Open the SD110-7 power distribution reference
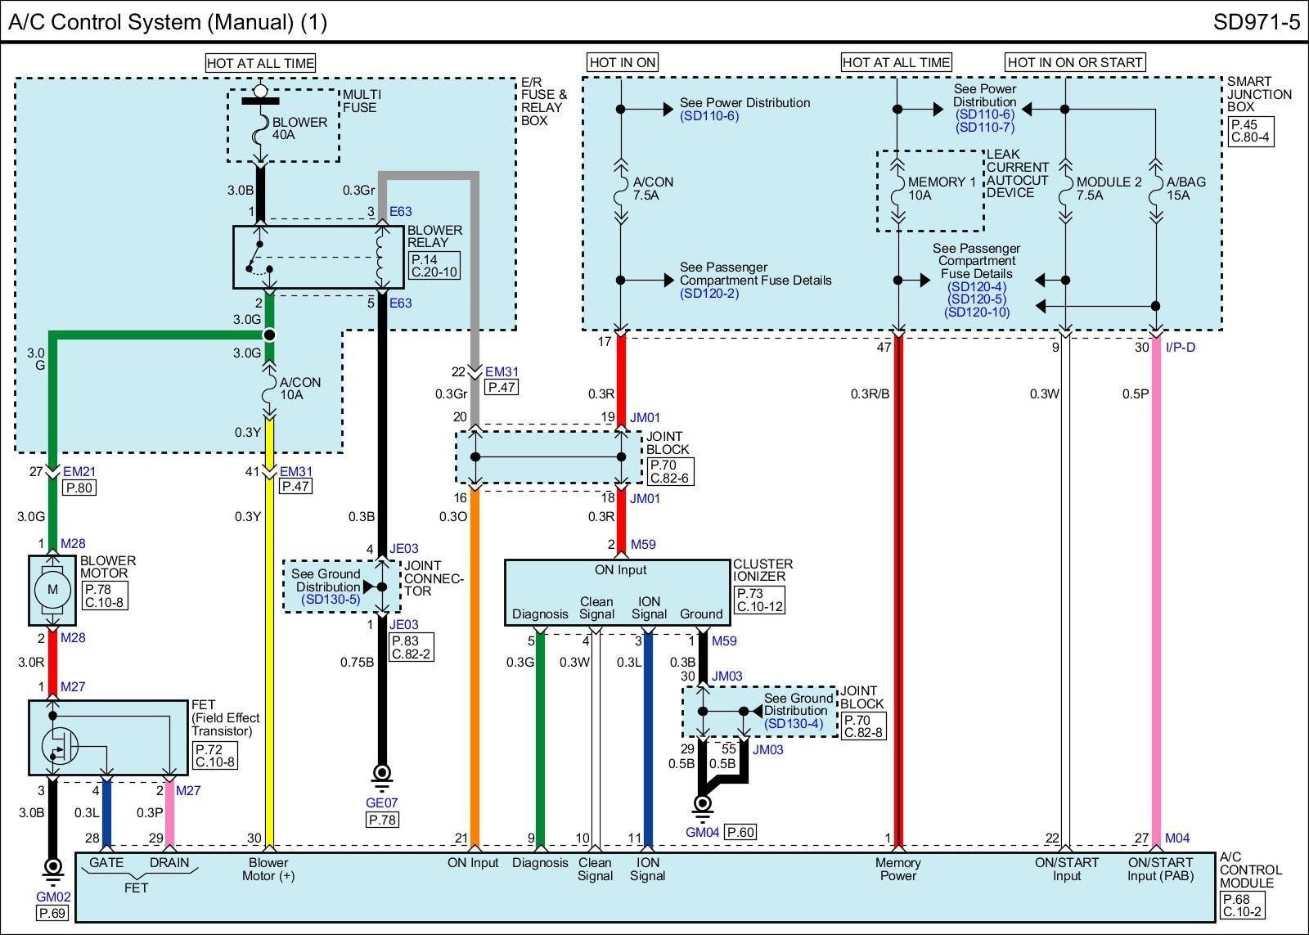This screenshot has width=1309, height=935. tap(984, 128)
